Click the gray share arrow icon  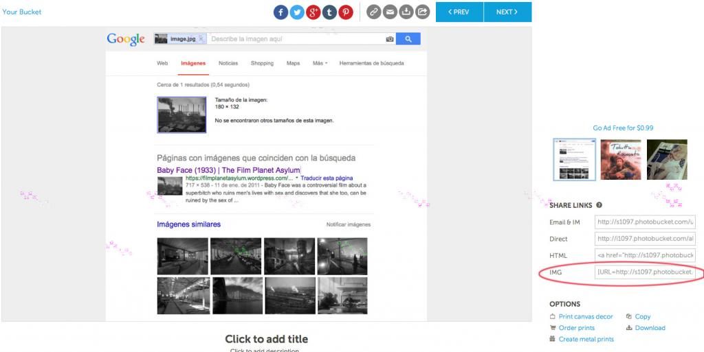point(423,12)
